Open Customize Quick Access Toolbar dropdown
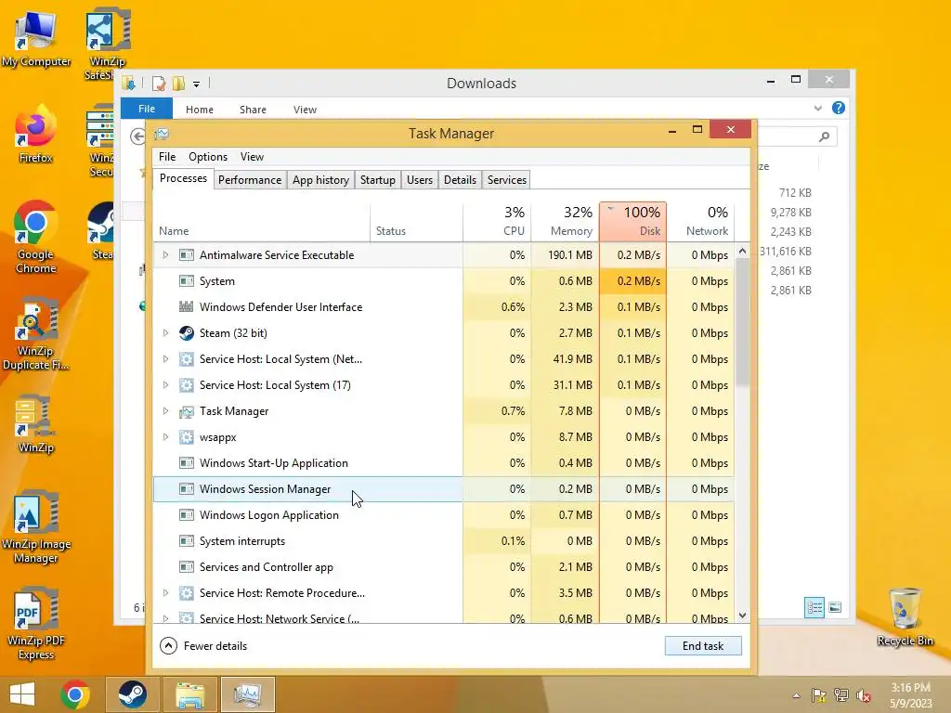Image resolution: width=951 pixels, height=713 pixels. [197, 84]
